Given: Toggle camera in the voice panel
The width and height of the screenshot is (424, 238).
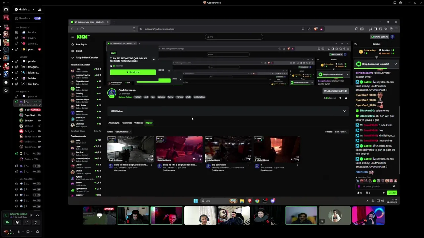Looking at the screenshot, I should tap(7, 222).
